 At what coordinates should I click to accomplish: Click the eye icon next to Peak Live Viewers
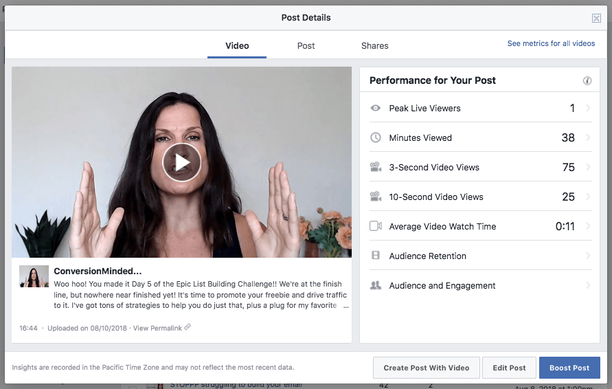pyautogui.click(x=376, y=108)
